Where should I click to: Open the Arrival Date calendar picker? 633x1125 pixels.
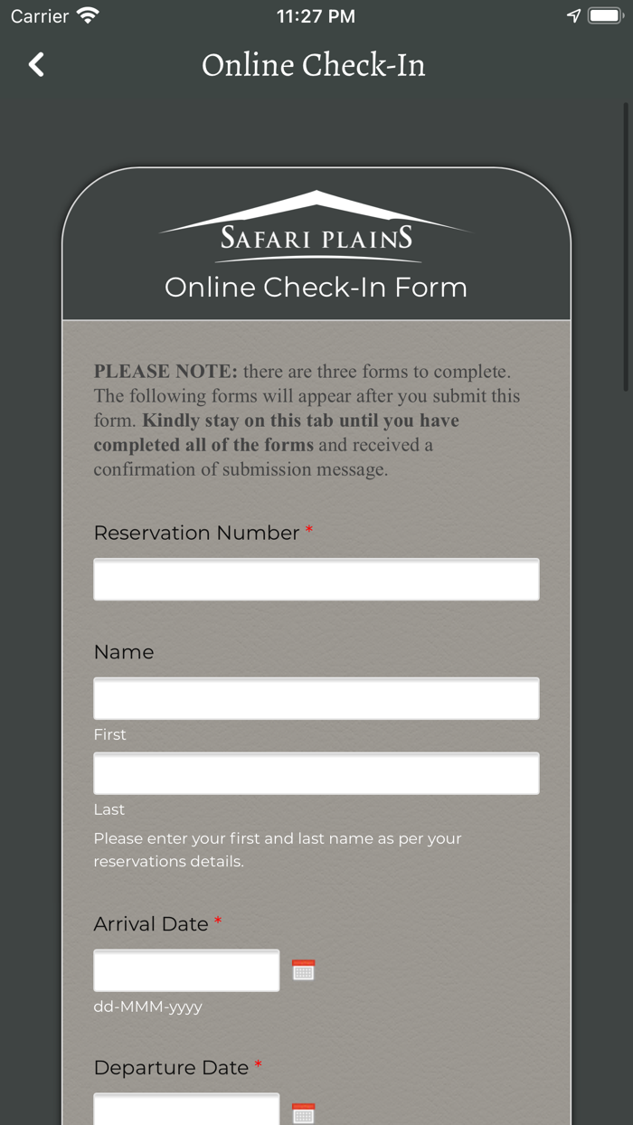pos(304,970)
